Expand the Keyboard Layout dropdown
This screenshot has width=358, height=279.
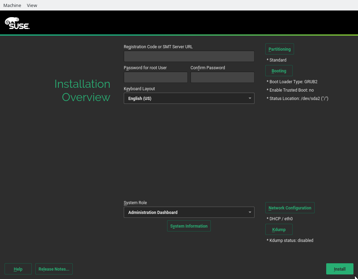point(189,99)
